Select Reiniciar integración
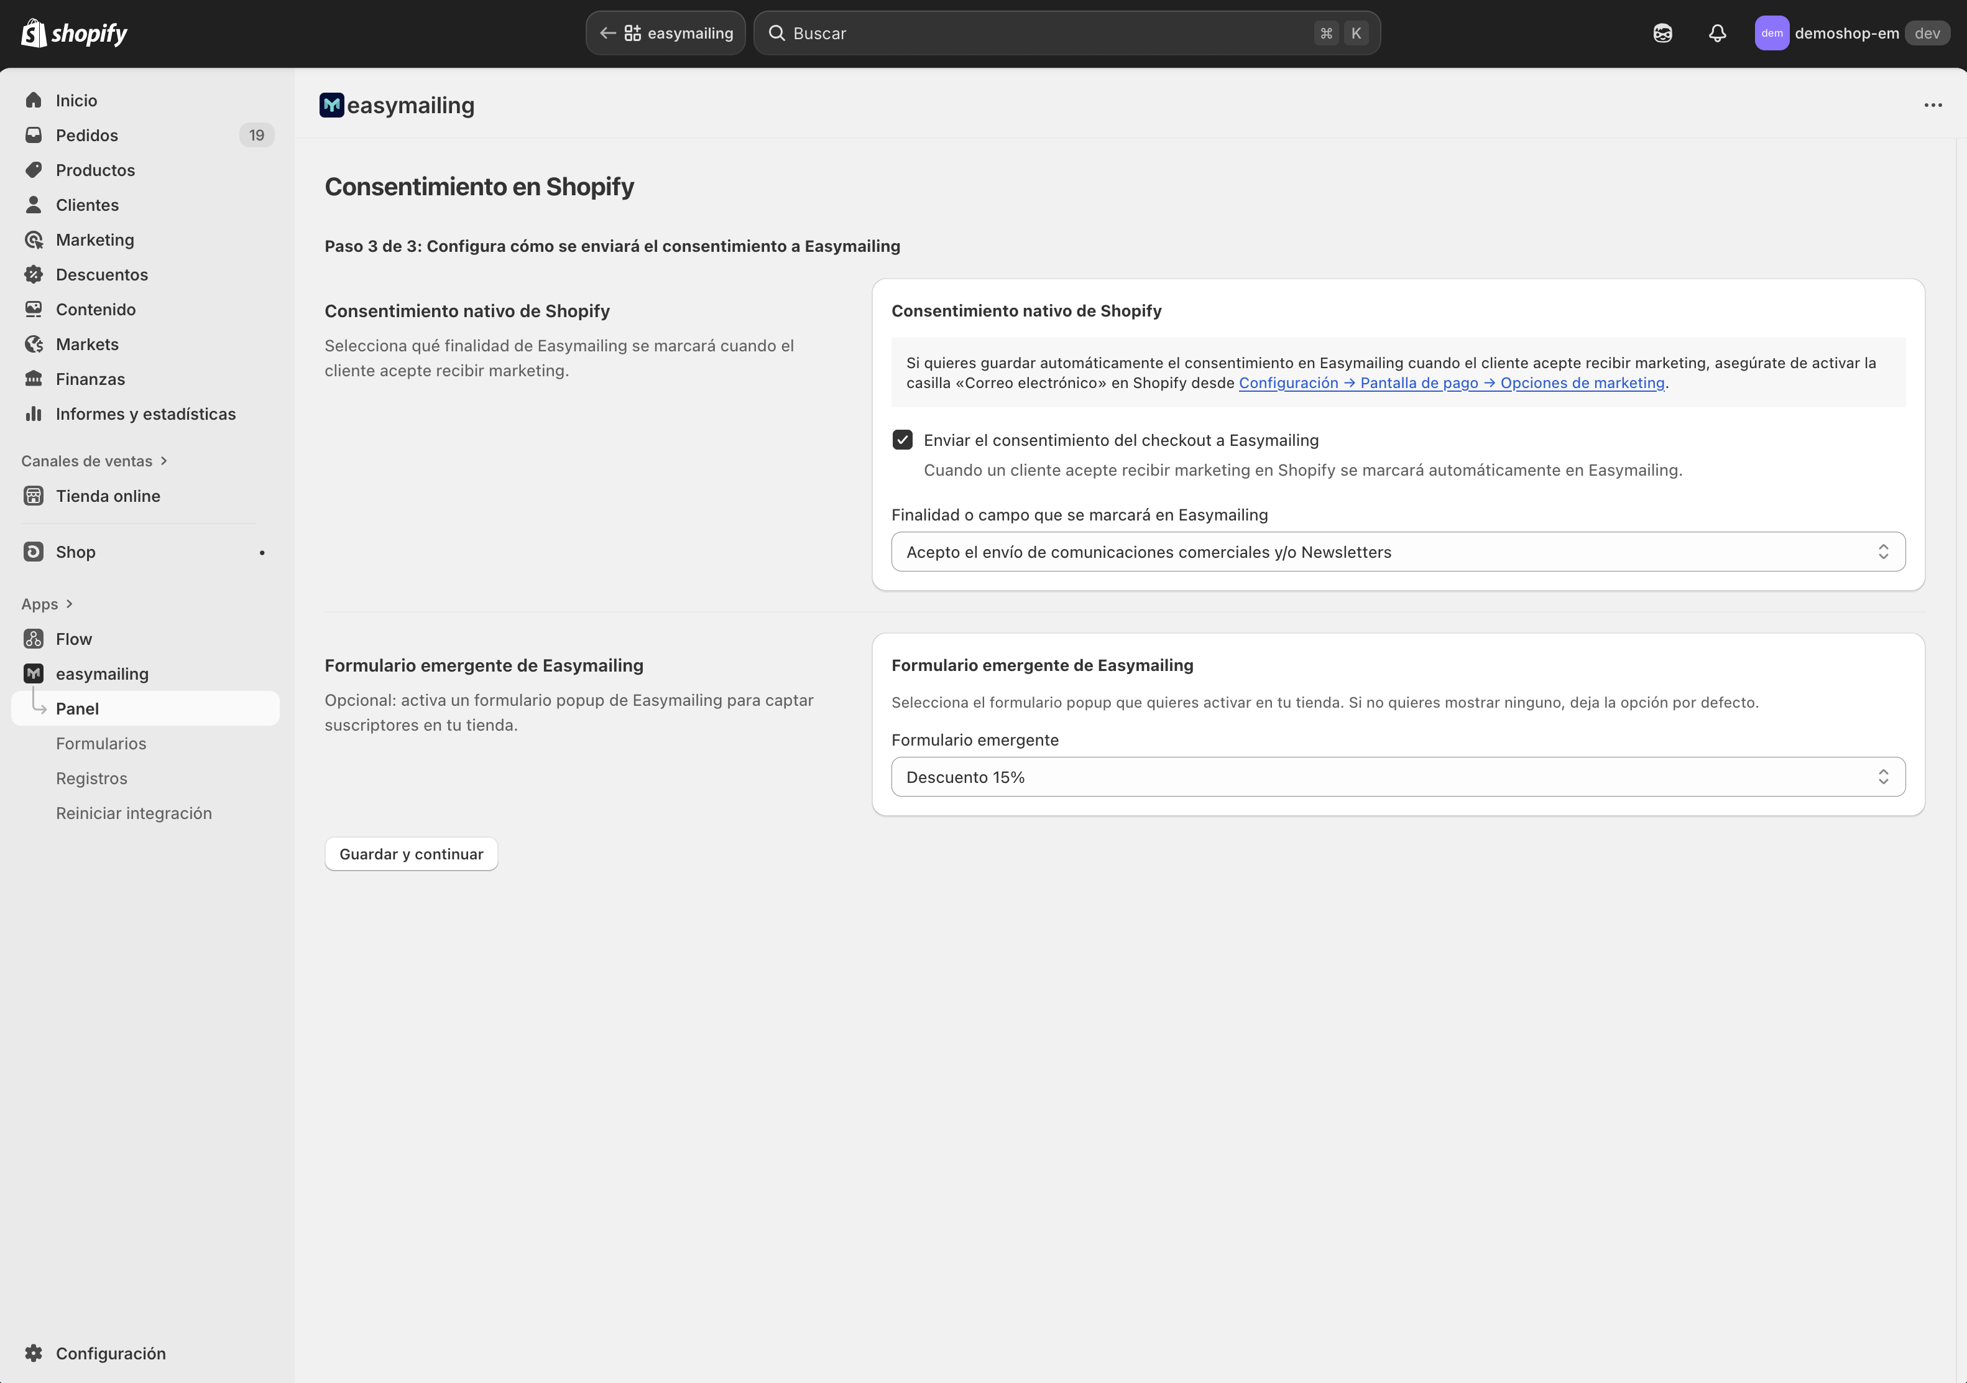This screenshot has height=1383, width=1967. pos(134,813)
